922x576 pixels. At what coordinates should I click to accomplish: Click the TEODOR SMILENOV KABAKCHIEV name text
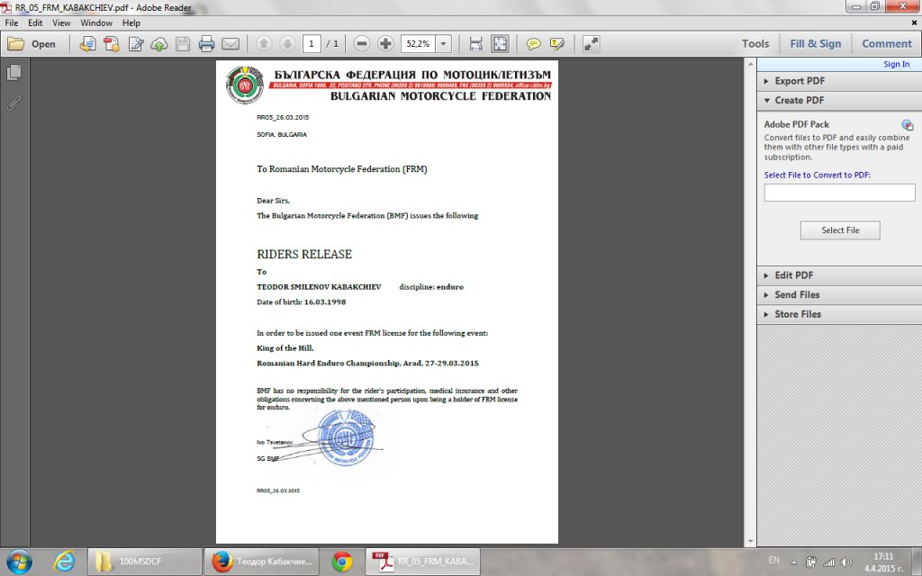[x=319, y=287]
